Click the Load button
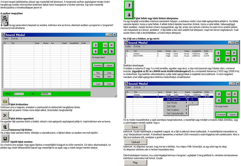The image size is (241, 166). (98, 84)
